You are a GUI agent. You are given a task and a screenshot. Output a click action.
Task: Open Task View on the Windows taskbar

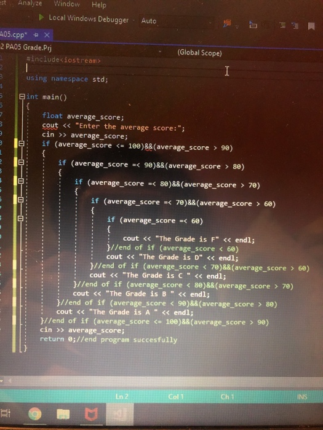click(x=4, y=413)
